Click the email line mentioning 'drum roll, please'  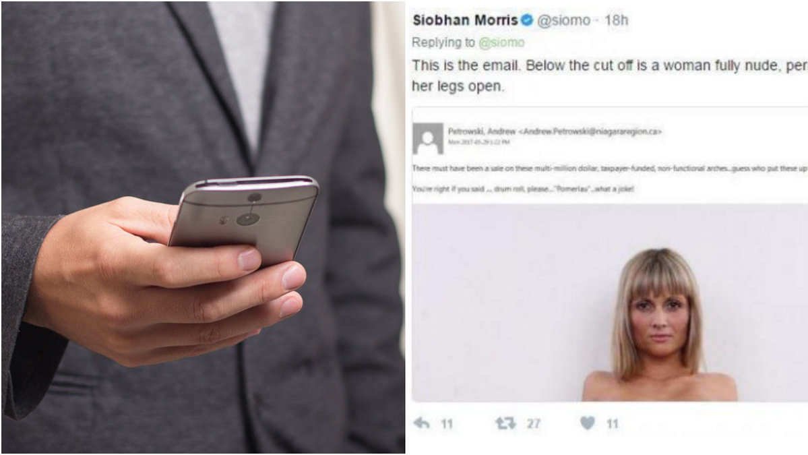[x=522, y=189]
